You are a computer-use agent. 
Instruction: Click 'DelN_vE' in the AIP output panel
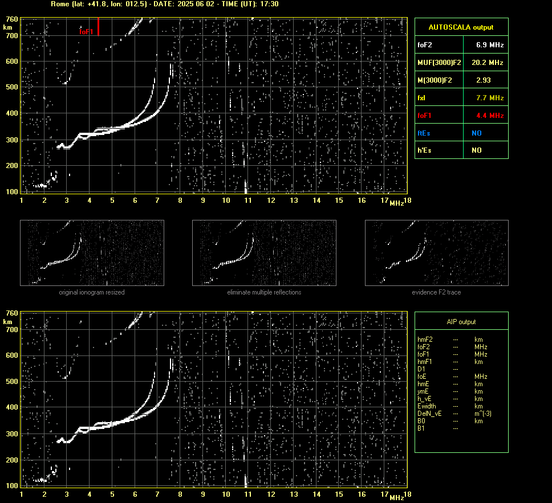429,414
